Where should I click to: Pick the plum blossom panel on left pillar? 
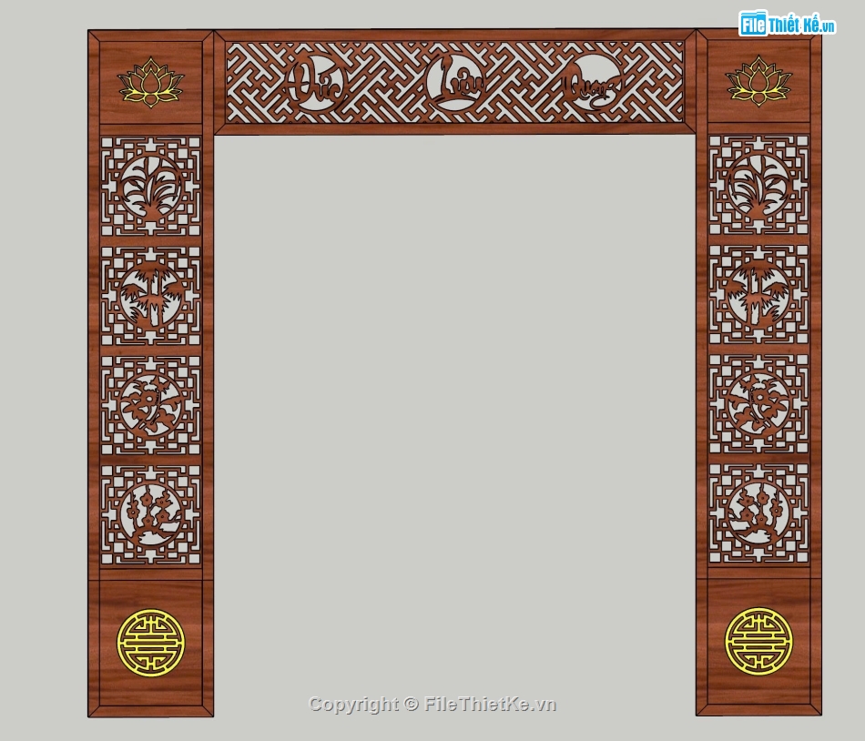pyautogui.click(x=151, y=515)
